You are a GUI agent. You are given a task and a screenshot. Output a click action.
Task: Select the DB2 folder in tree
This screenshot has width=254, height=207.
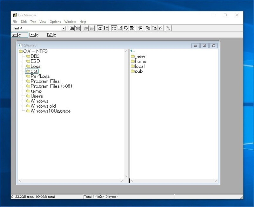(x=33, y=56)
